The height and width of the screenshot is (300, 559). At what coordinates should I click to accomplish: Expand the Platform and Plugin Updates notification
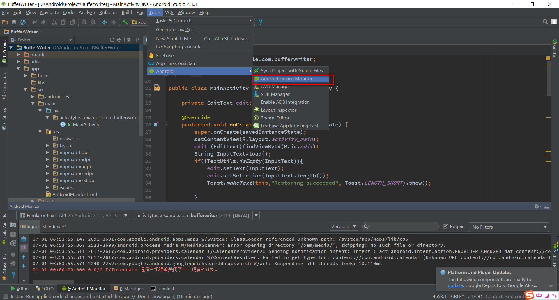point(551,285)
